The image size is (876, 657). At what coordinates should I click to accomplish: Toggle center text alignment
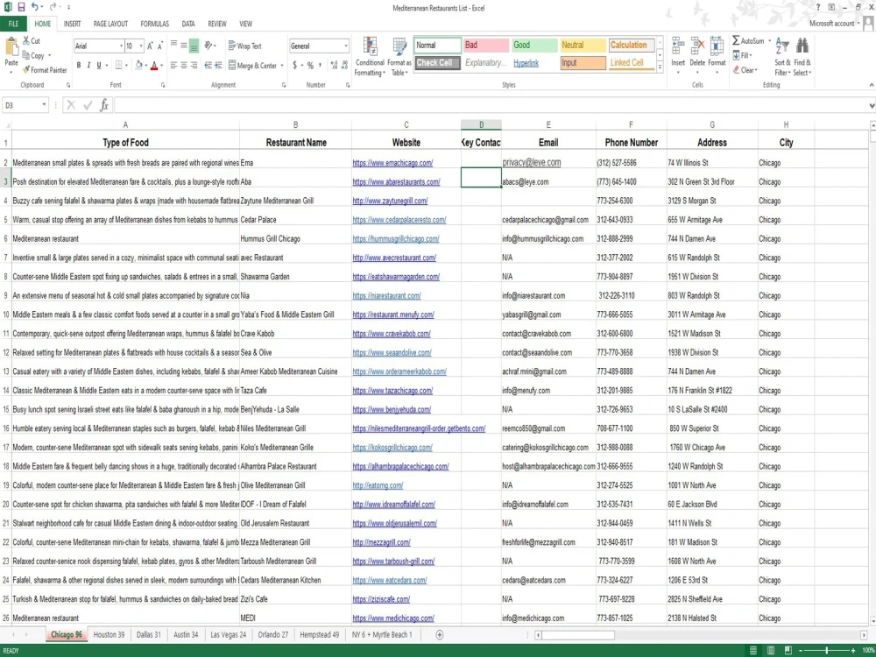184,66
